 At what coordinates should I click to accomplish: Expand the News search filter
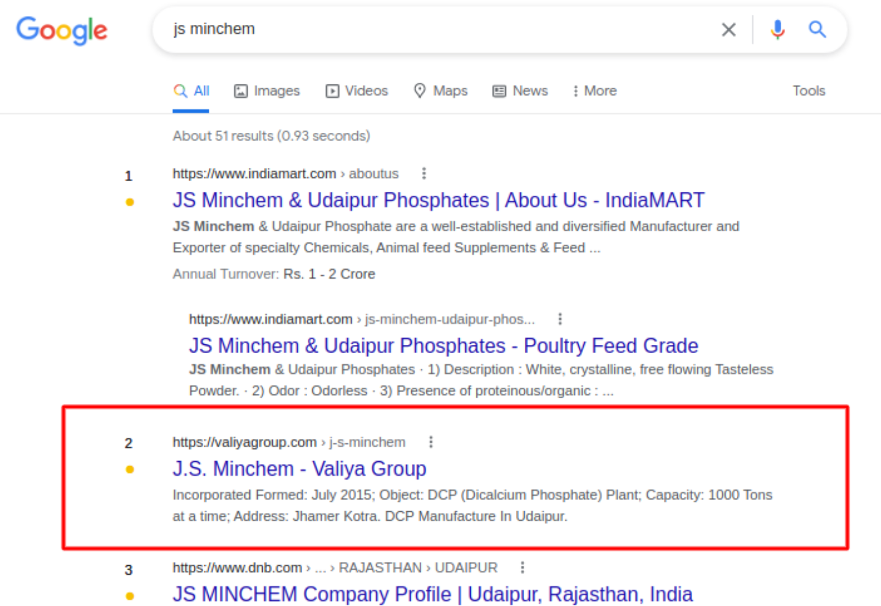coord(520,90)
